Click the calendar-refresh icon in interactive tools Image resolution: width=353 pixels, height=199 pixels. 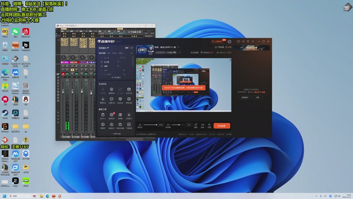[x=129, y=99]
